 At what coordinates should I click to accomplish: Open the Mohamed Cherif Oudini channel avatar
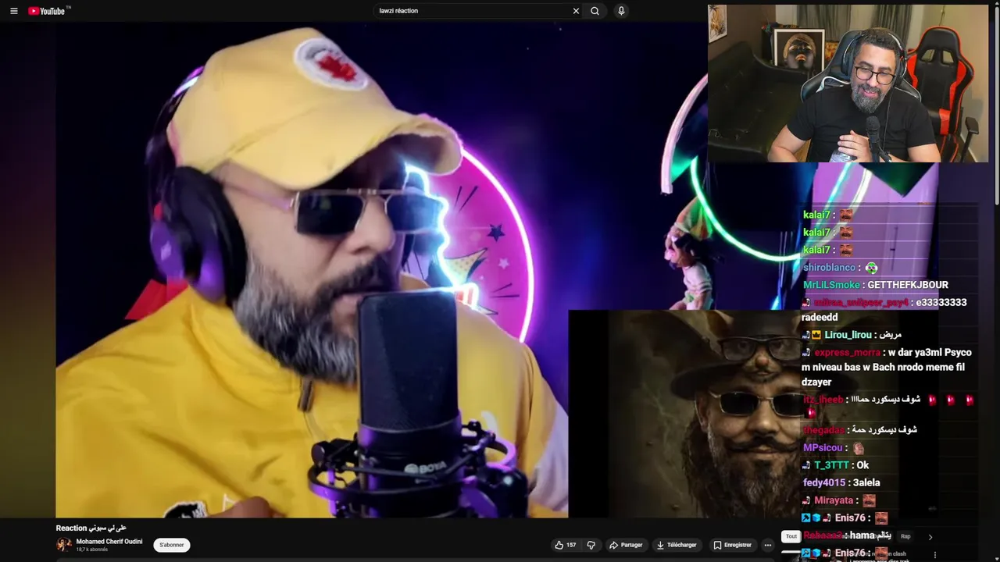64,545
